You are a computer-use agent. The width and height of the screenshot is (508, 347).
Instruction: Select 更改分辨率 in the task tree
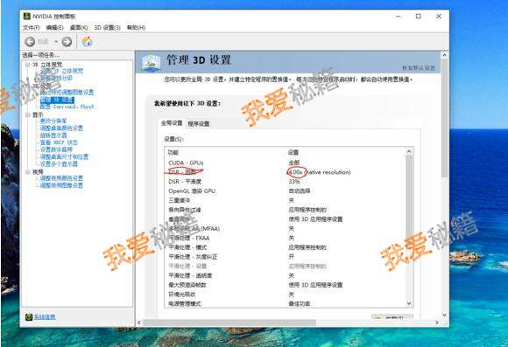tap(53, 121)
